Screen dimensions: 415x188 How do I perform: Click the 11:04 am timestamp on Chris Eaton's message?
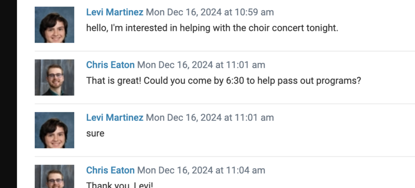pos(201,170)
